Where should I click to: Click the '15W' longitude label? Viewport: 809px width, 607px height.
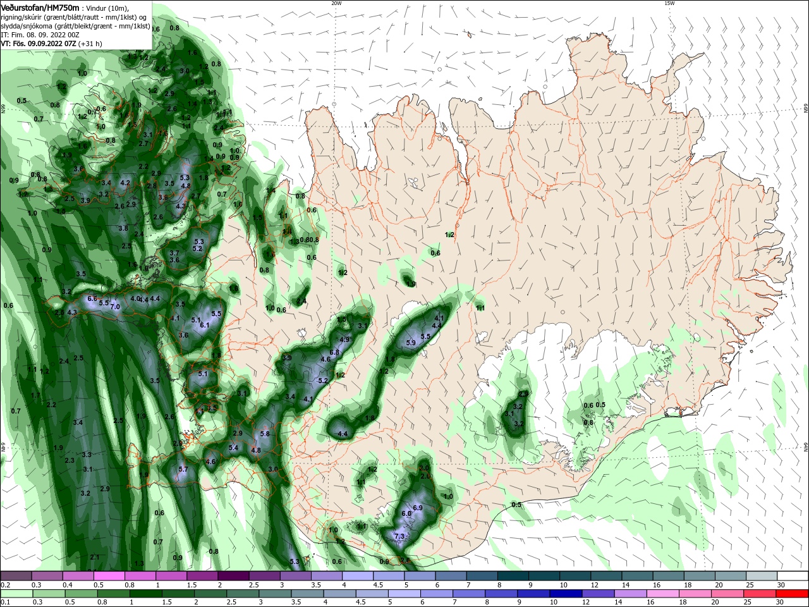(669, 3)
